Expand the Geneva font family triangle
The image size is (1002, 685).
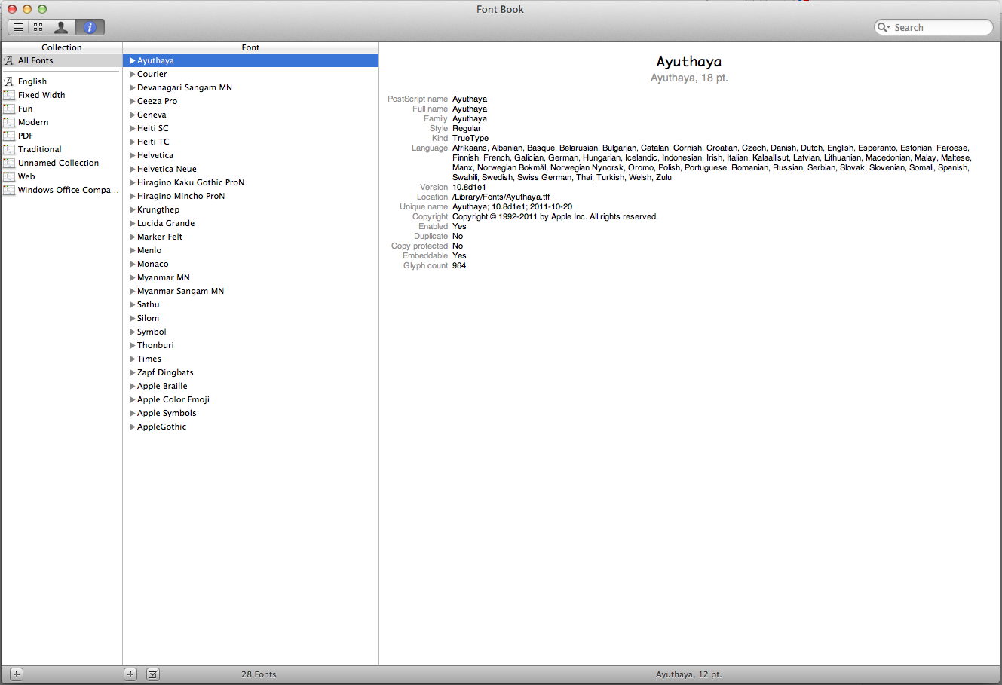pyautogui.click(x=132, y=115)
